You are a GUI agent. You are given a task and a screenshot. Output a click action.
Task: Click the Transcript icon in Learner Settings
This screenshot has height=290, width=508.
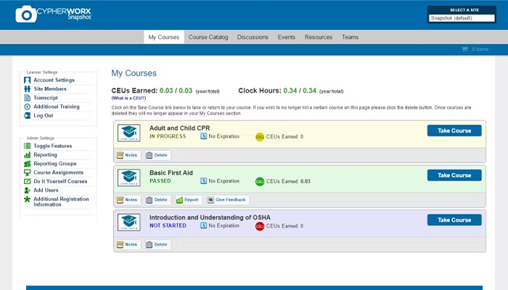point(28,98)
